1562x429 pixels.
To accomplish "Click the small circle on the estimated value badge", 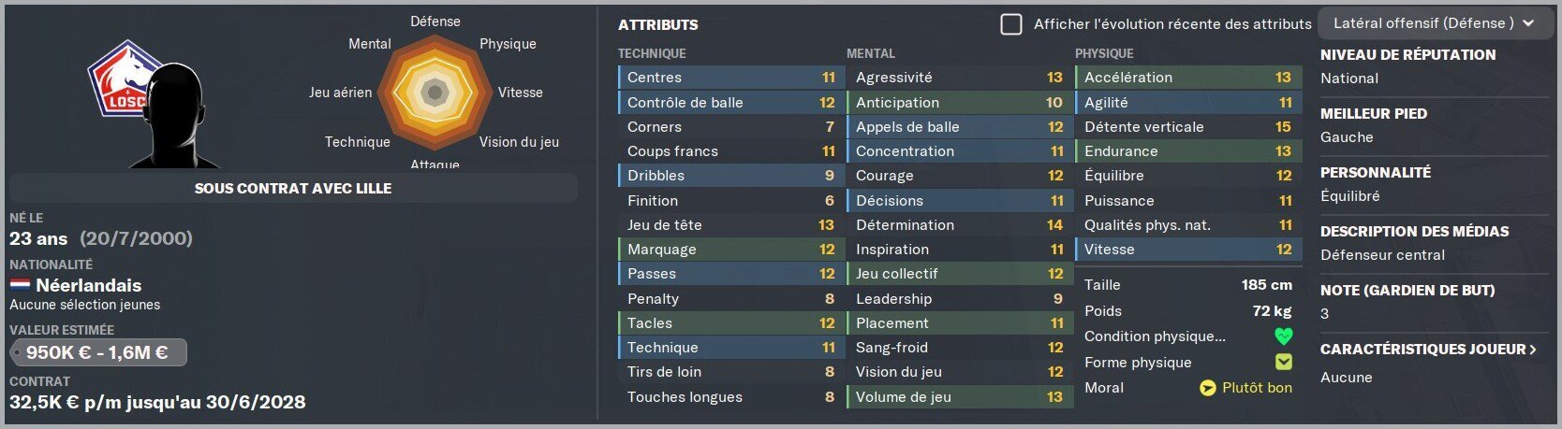I will (17, 353).
